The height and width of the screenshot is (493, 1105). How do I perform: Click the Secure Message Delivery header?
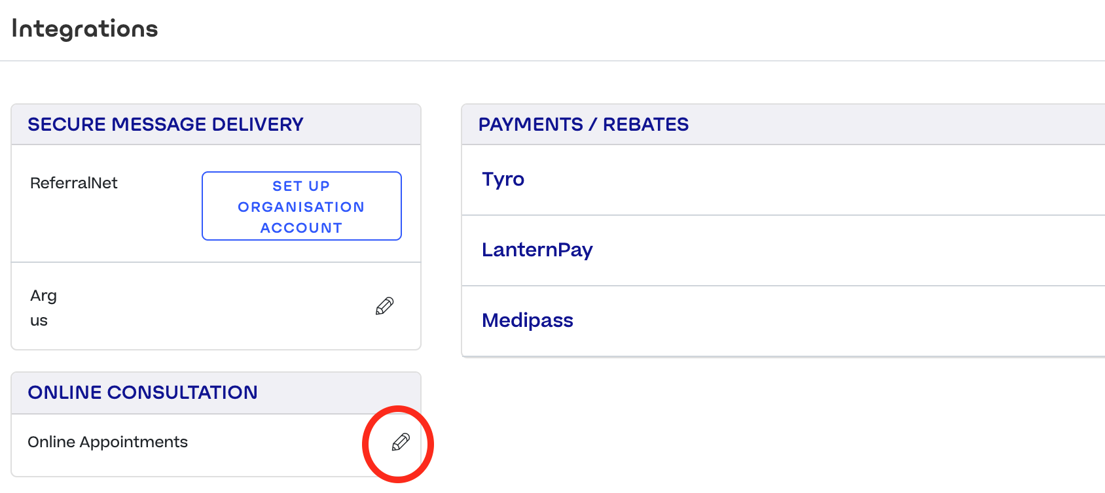[166, 124]
